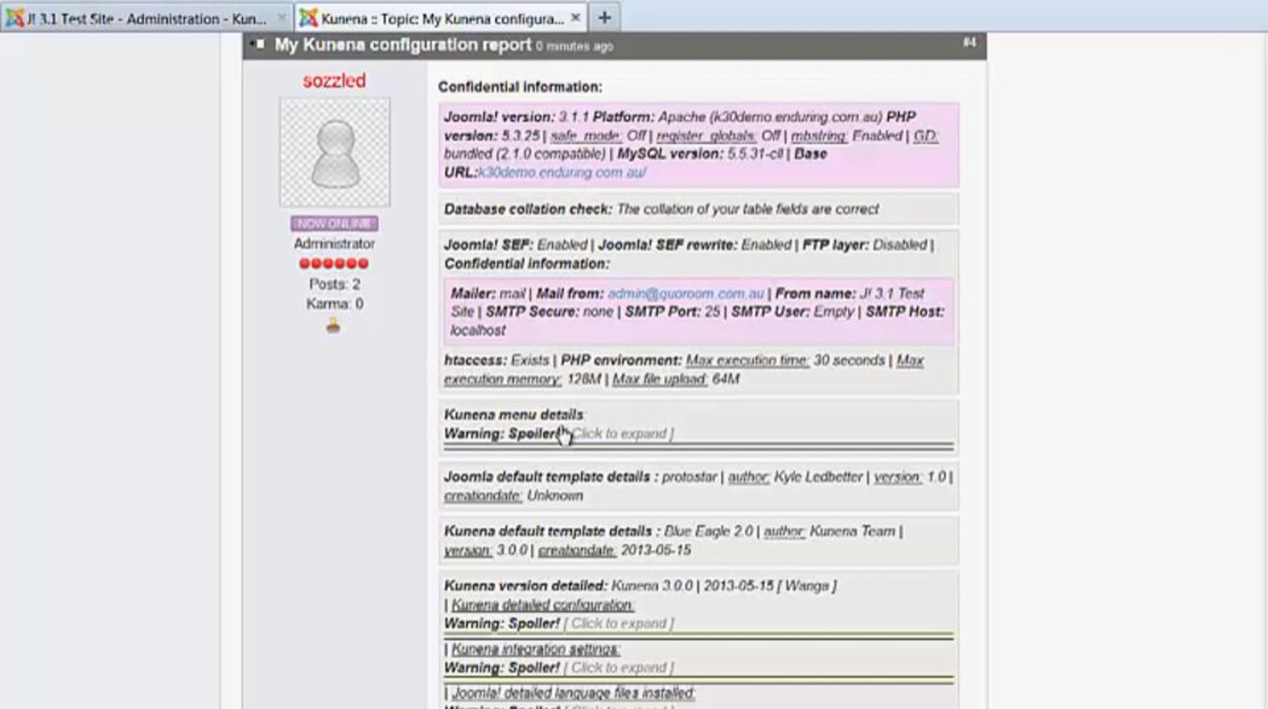Open a new browser tab

pyautogui.click(x=604, y=18)
